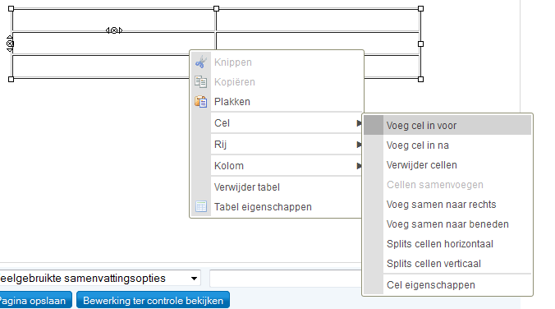Click the Plakken clipboard icon

(200, 102)
